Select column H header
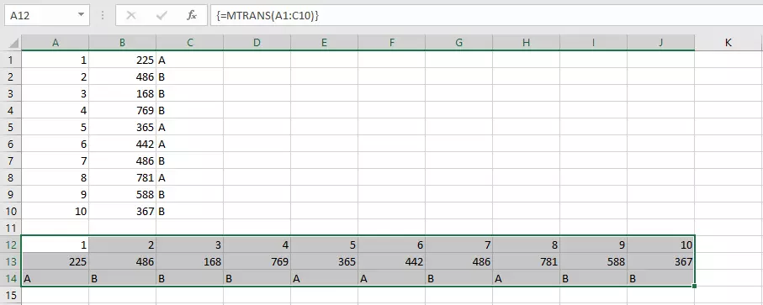 click(x=526, y=43)
